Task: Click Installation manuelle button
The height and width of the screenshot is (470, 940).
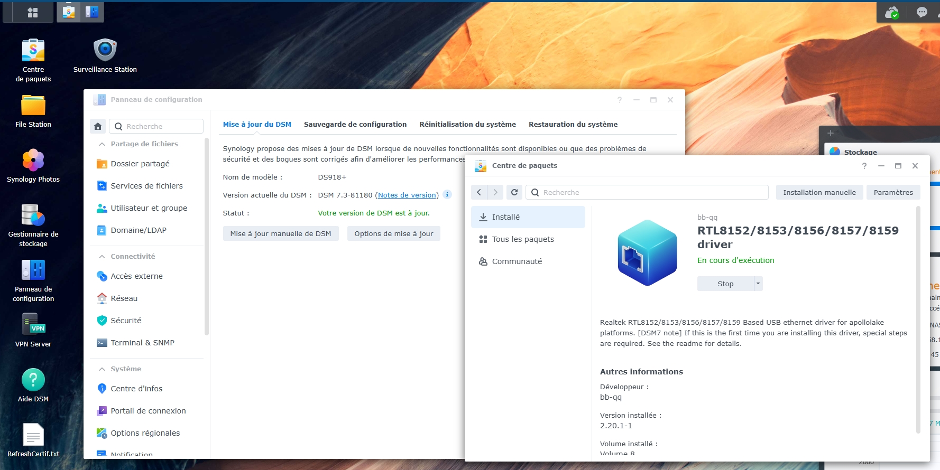Action: point(819,192)
